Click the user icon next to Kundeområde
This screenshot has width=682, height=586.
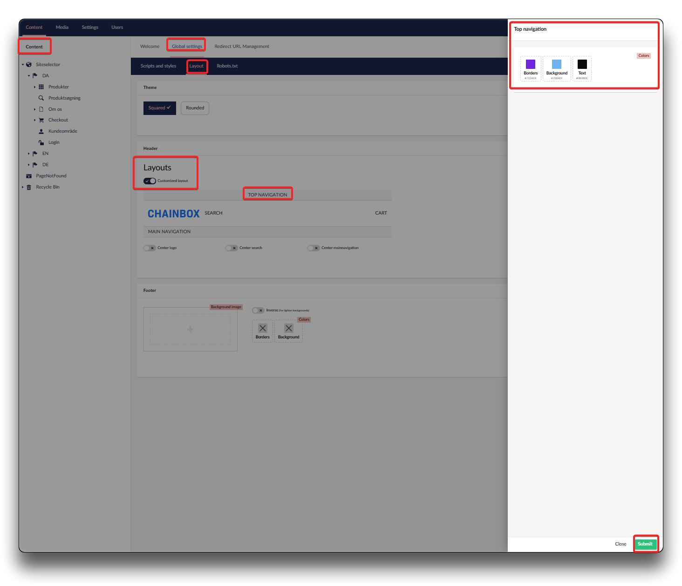coord(41,131)
